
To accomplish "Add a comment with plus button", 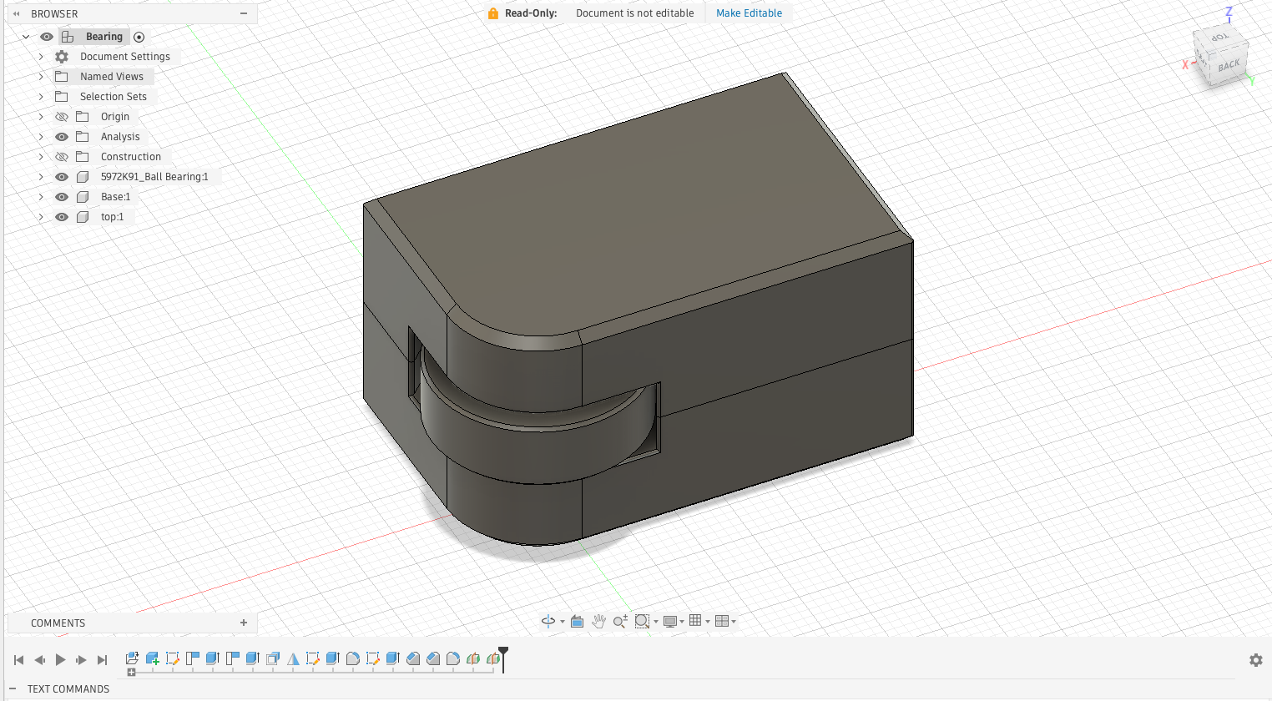I will point(244,623).
